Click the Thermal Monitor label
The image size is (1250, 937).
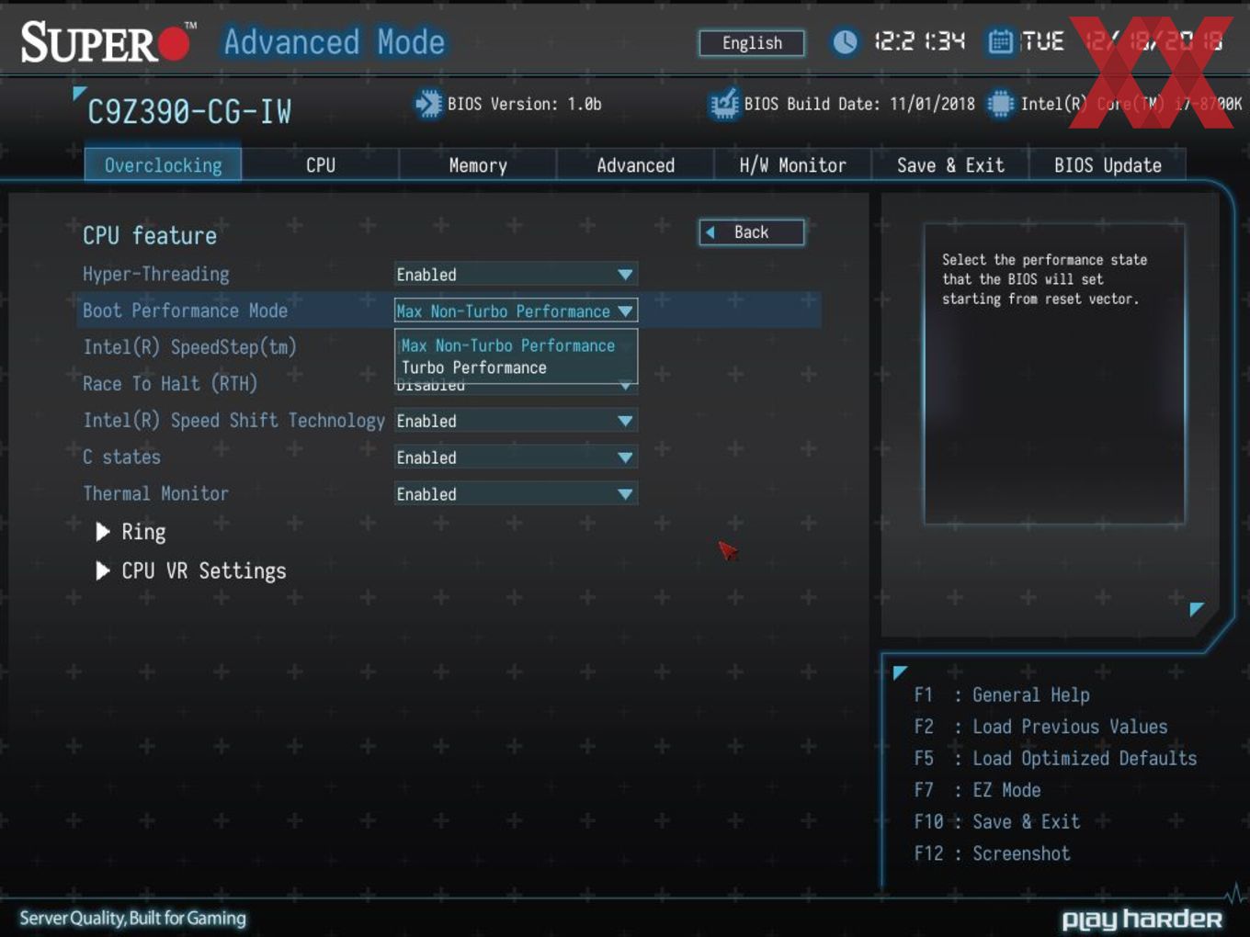click(x=155, y=494)
